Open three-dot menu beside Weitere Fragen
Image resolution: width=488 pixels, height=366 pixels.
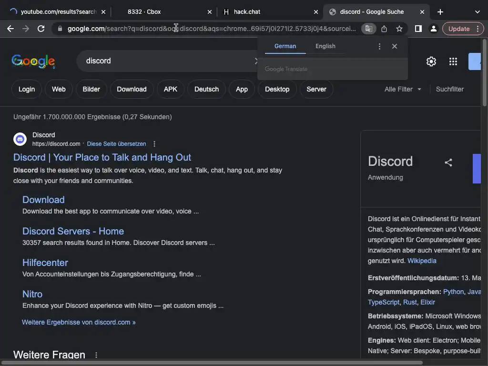tap(96, 355)
